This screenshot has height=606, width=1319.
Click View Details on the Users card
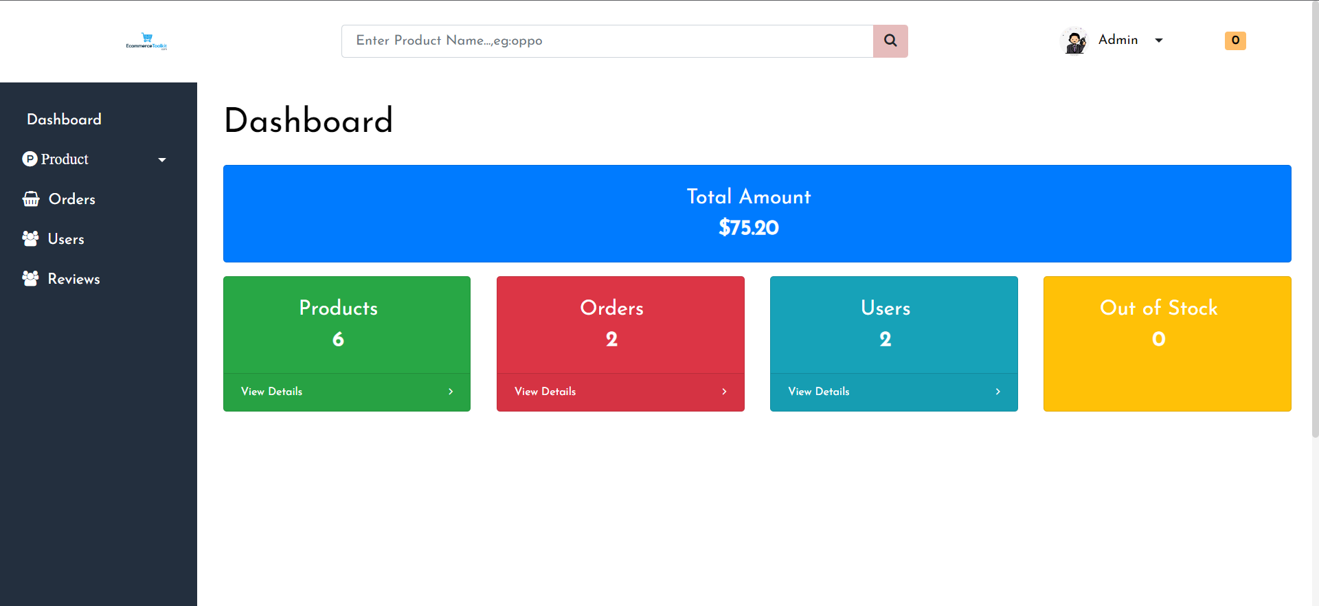[818, 392]
